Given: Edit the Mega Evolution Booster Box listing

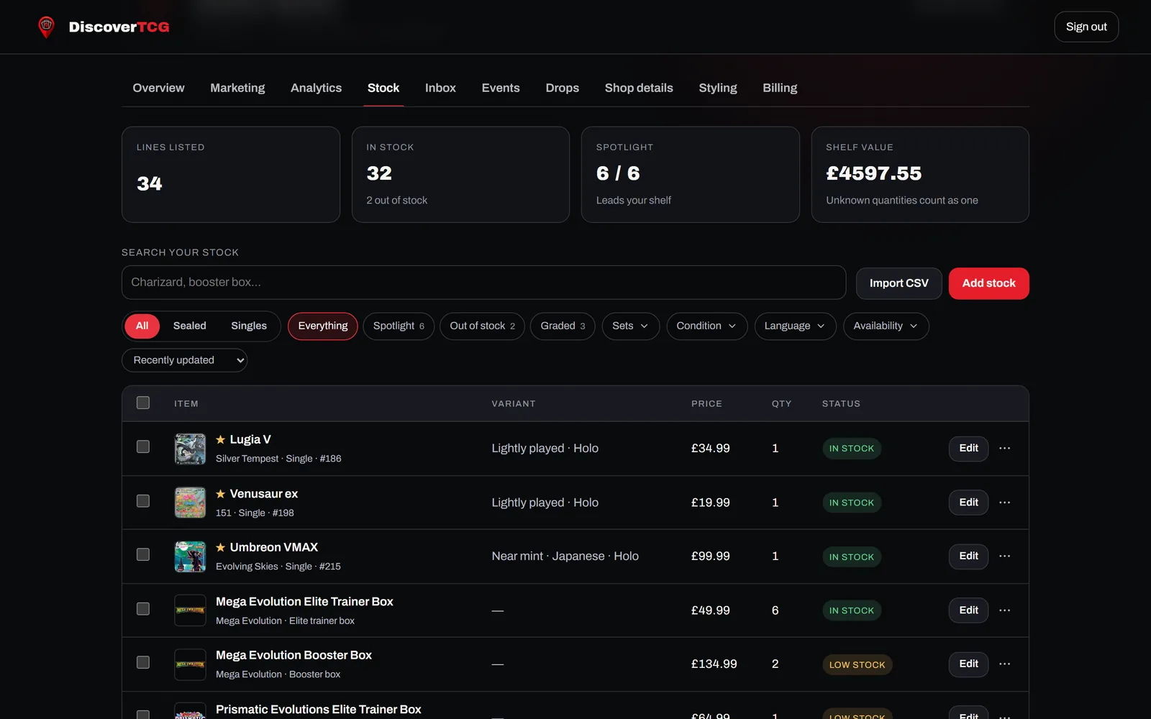Looking at the screenshot, I should [x=968, y=664].
